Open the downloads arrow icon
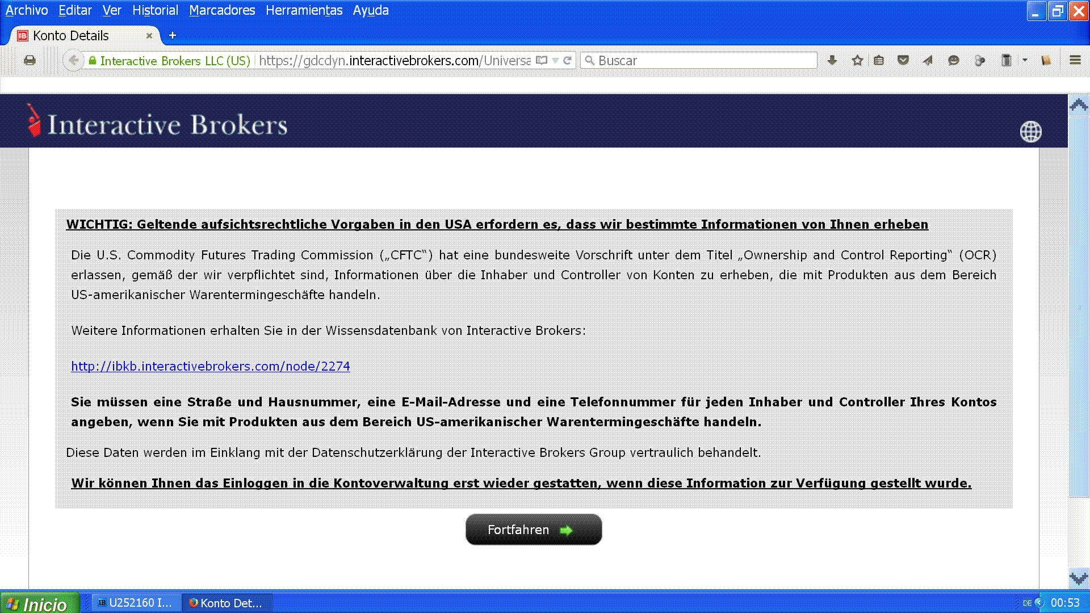This screenshot has height=613, width=1090. click(832, 60)
